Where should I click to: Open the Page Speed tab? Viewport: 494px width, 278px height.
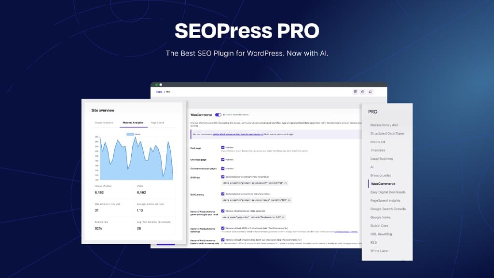click(157, 123)
